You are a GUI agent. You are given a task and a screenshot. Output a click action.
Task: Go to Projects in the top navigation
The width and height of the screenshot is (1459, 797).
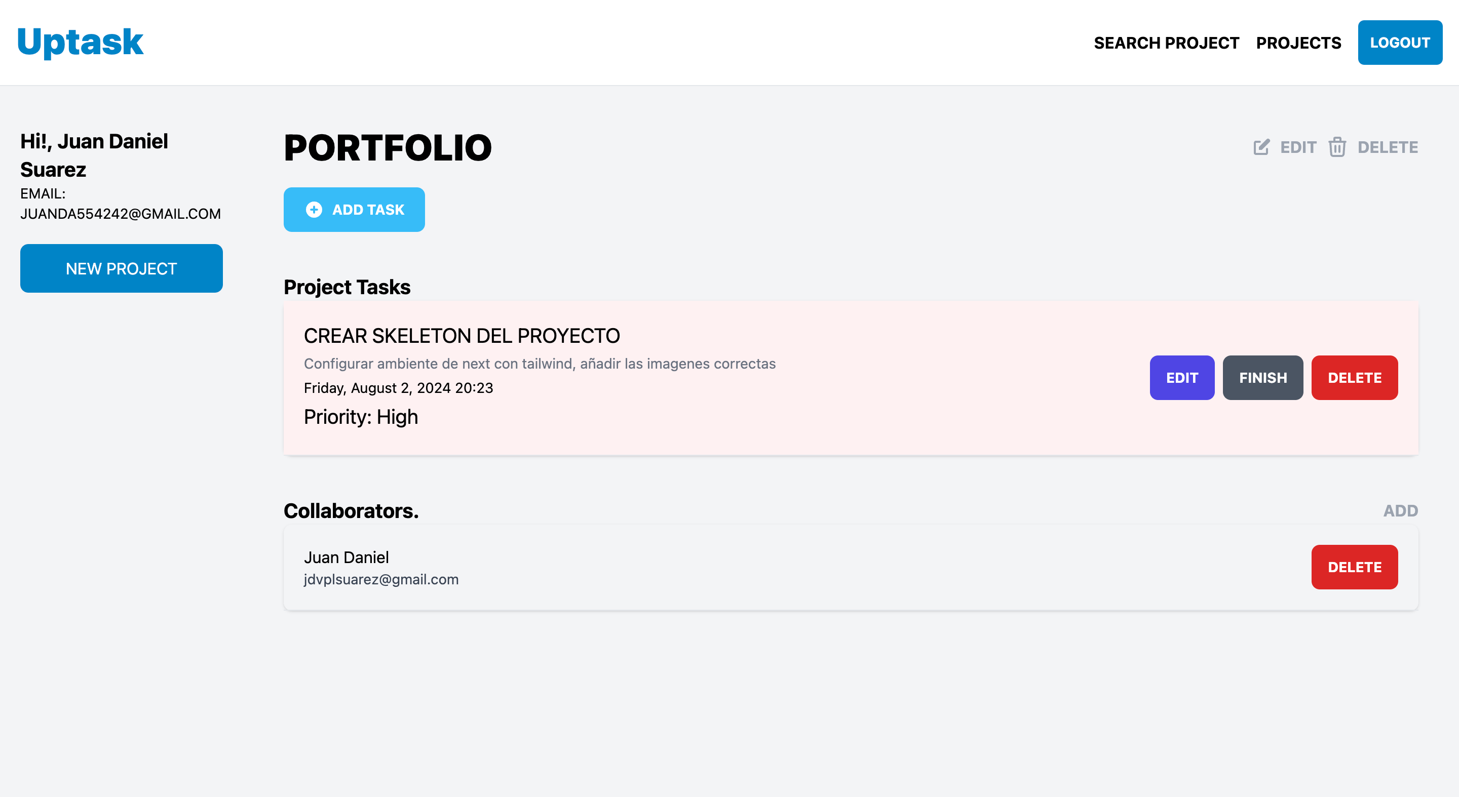(1298, 43)
